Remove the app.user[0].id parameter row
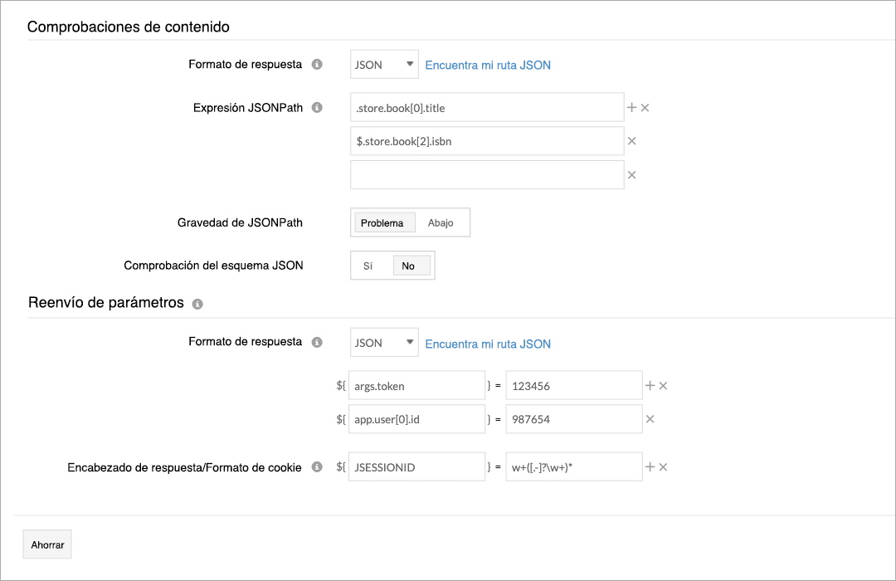This screenshot has width=896, height=581. (x=650, y=419)
